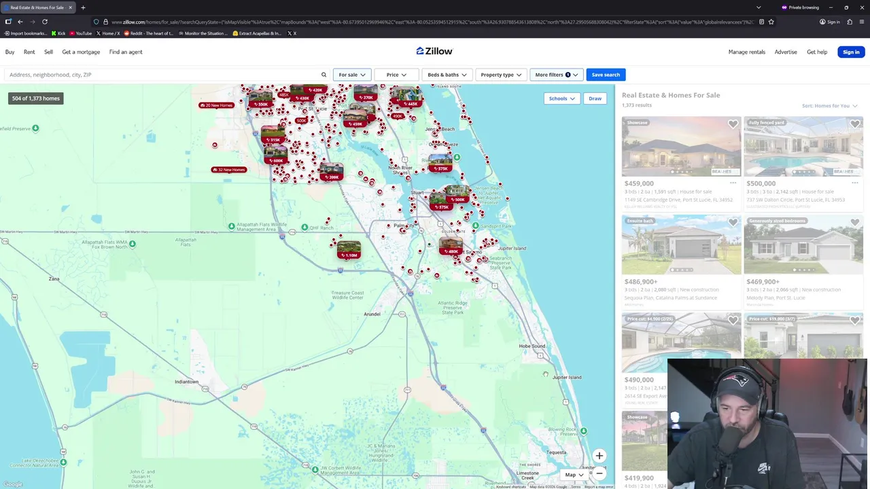Image resolution: width=870 pixels, height=489 pixels.
Task: Open the Kick bookmark
Action: [x=58, y=33]
